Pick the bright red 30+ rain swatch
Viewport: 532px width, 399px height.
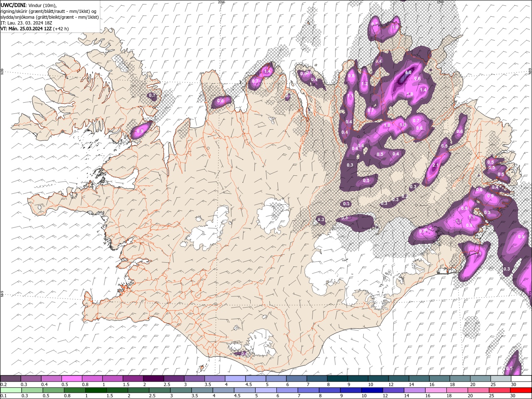click(521, 390)
